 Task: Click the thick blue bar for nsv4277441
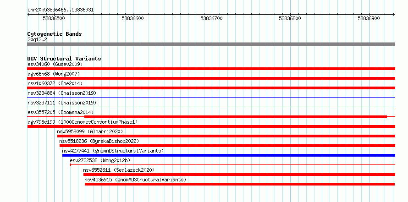click(x=229, y=155)
